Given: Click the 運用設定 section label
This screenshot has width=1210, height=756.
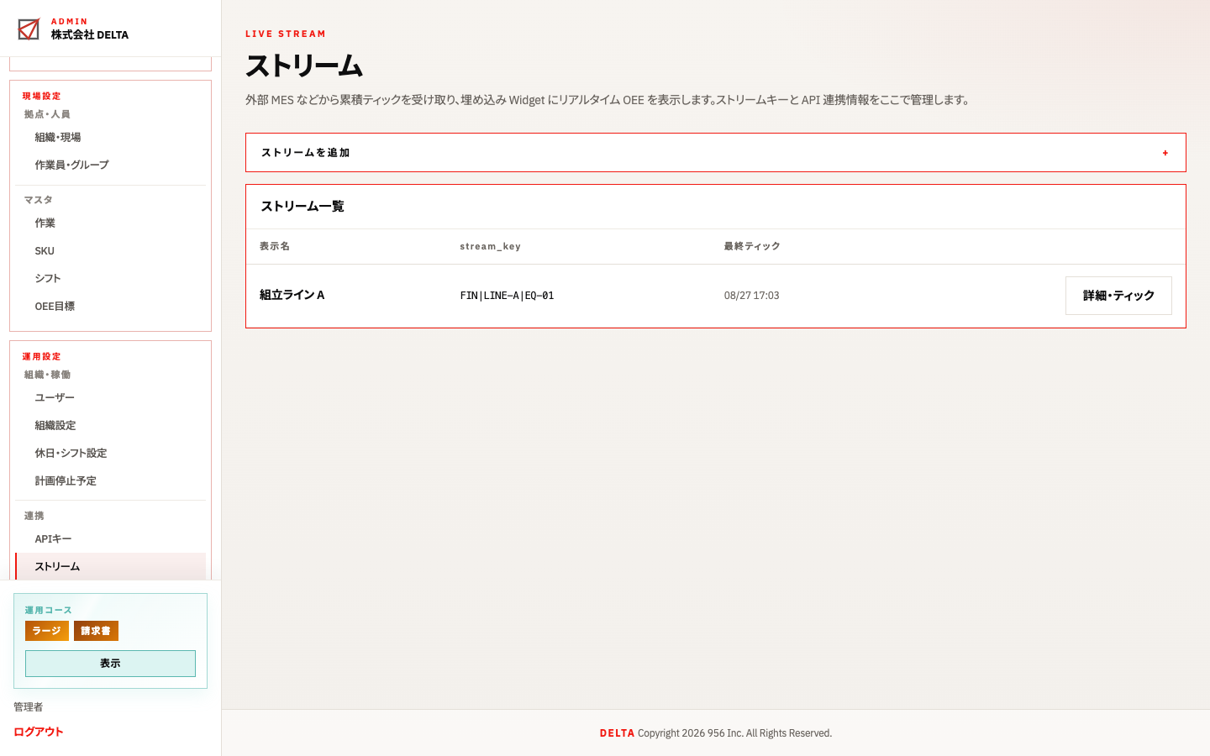Looking at the screenshot, I should [x=42, y=357].
